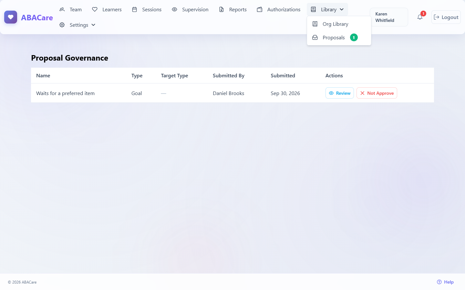The height and width of the screenshot is (290, 465).
Task: Click the Proposal Governance heading
Action: click(69, 58)
